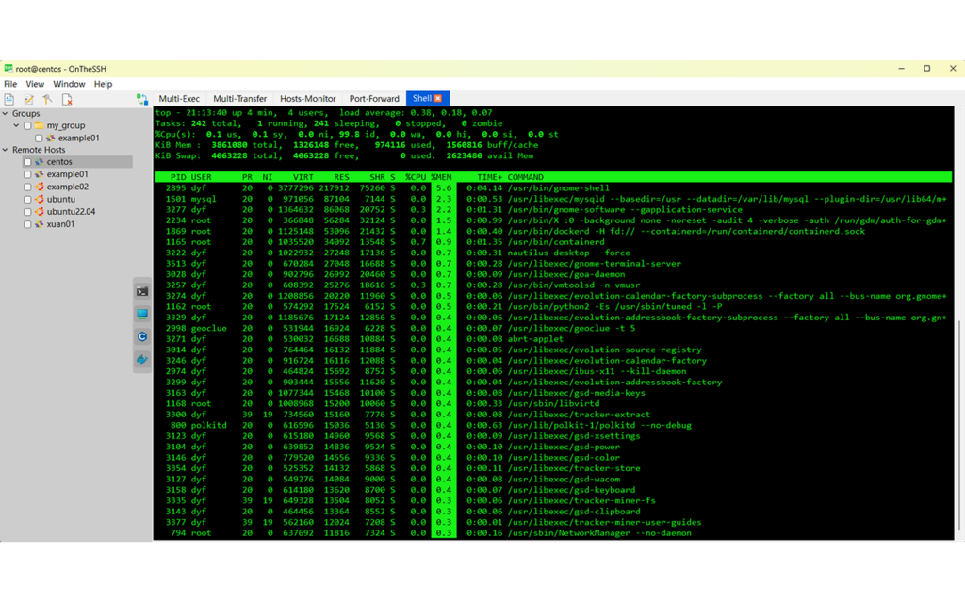Open the Window menu
Screen dimensions: 965x603
[69, 83]
